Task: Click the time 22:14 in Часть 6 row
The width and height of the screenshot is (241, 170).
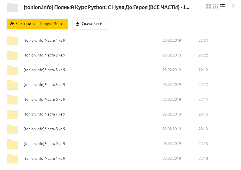Action: (203, 100)
